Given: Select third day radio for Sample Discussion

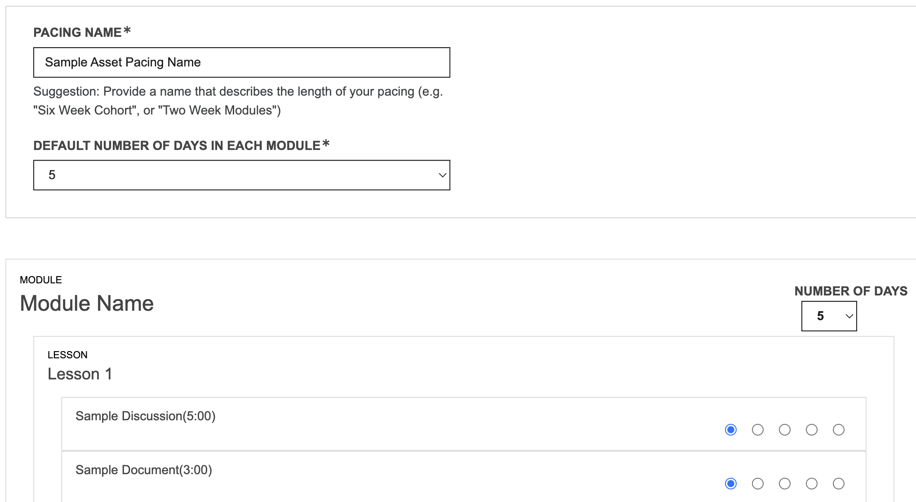Looking at the screenshot, I should click(x=785, y=430).
